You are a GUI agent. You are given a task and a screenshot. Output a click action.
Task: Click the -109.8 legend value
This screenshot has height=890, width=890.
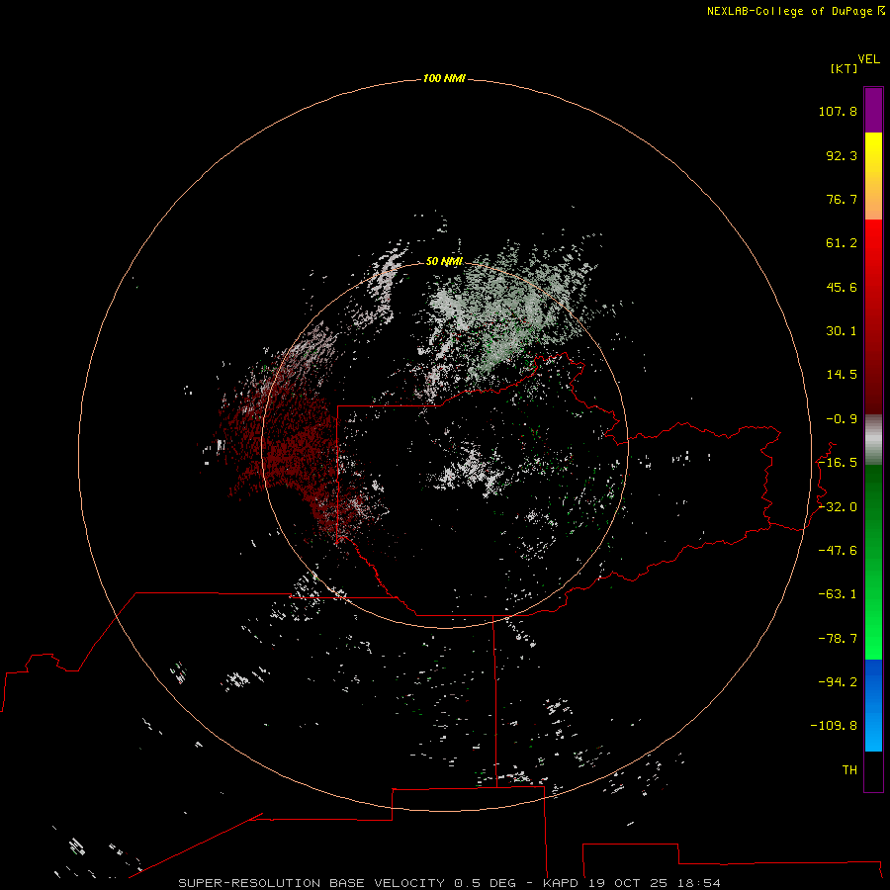pos(834,726)
